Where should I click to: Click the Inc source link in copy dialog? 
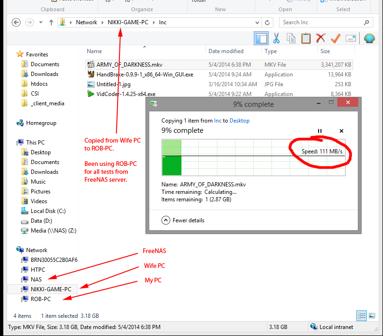point(218,121)
